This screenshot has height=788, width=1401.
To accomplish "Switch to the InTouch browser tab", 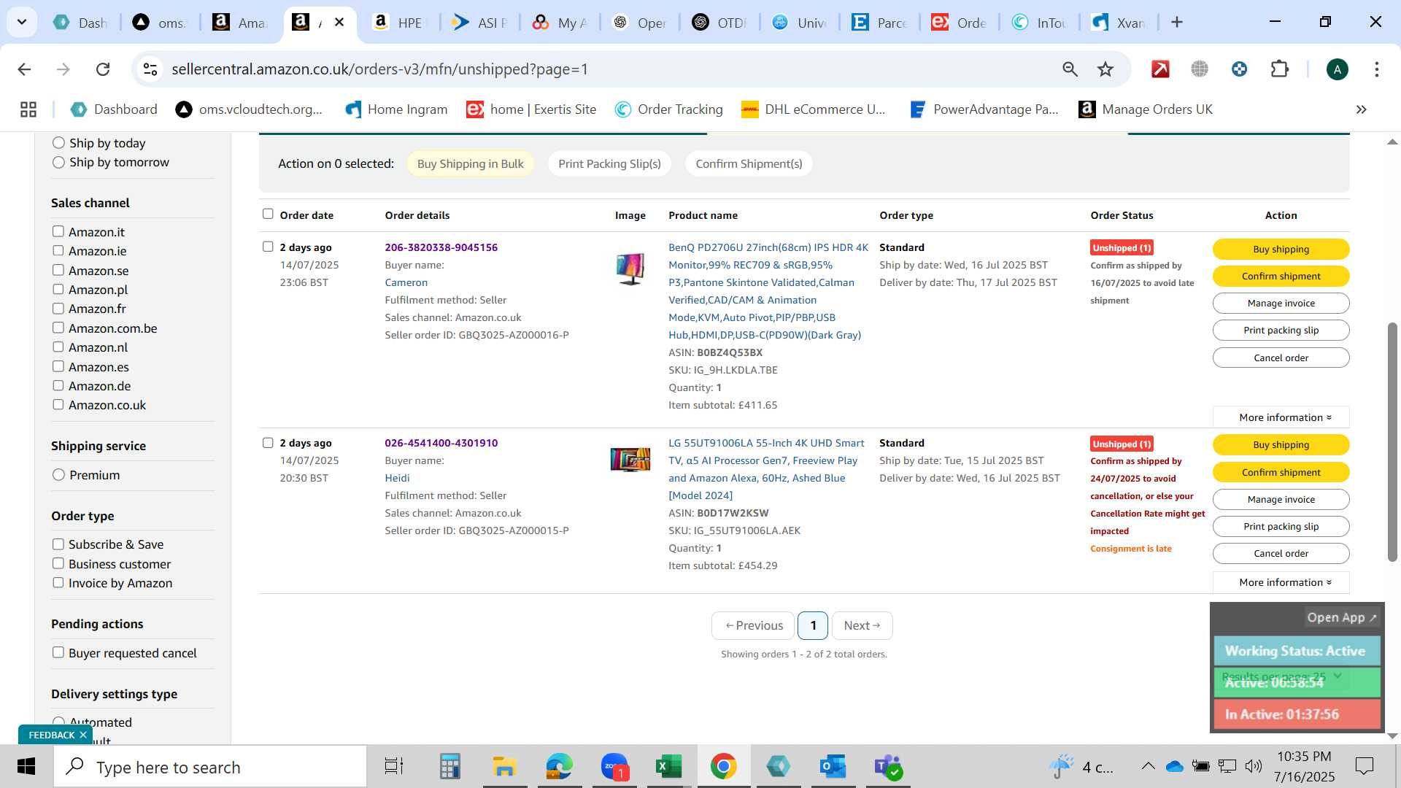I will pos(1040,23).
